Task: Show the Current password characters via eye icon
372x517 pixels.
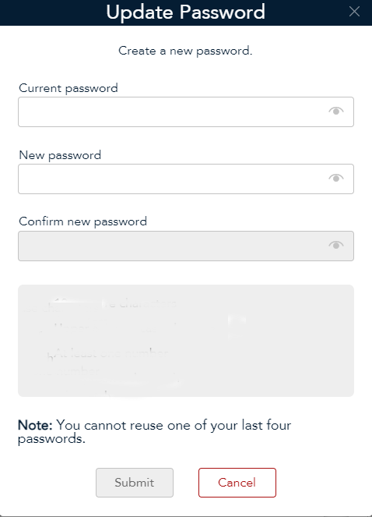Action: [336, 111]
